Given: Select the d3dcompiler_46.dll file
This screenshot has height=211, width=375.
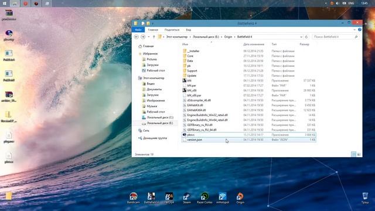Looking at the screenshot, I should [248, 100].
